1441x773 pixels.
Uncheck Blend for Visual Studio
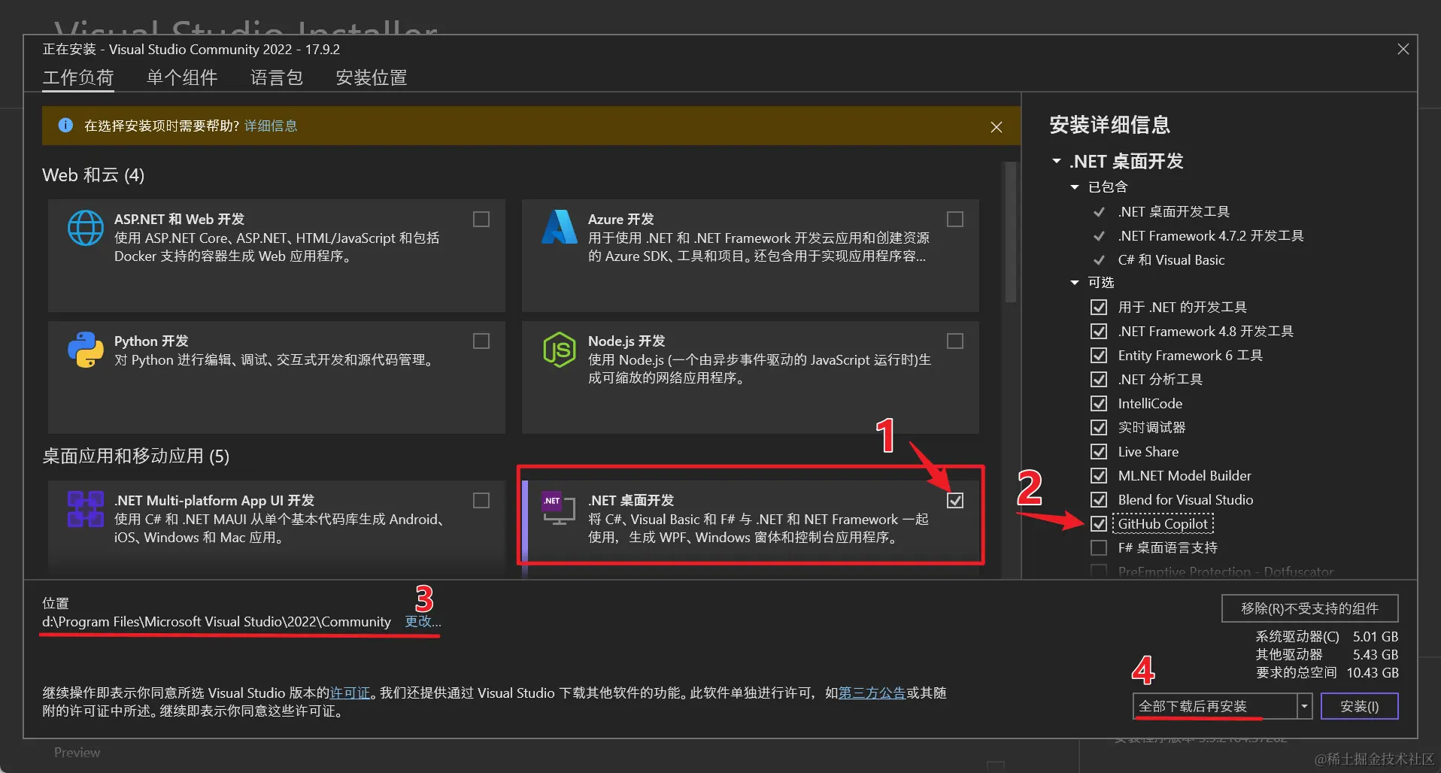tap(1099, 499)
